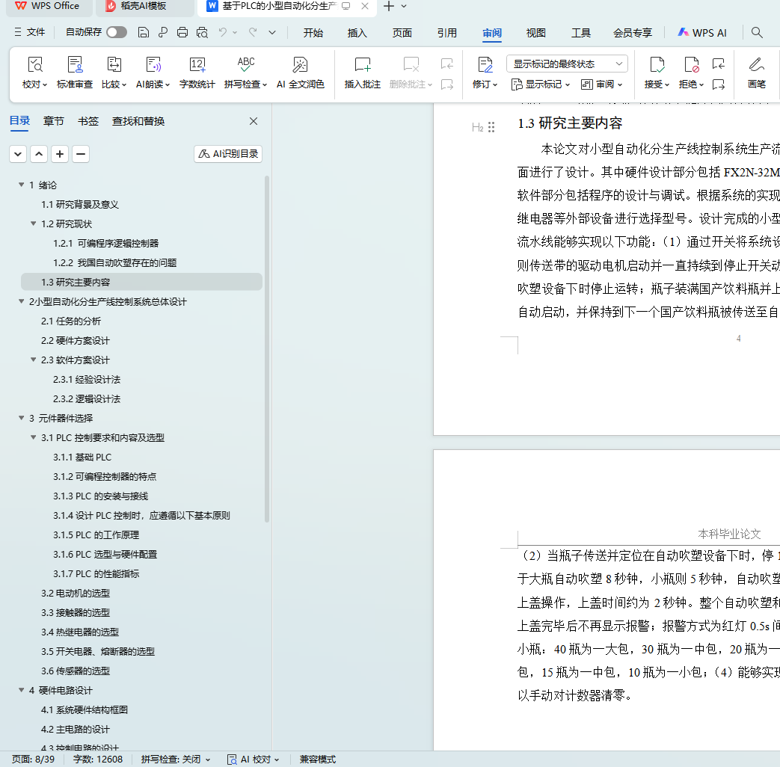
Task: Click the navigation pane vertical scrollbar
Action: [x=267, y=350]
